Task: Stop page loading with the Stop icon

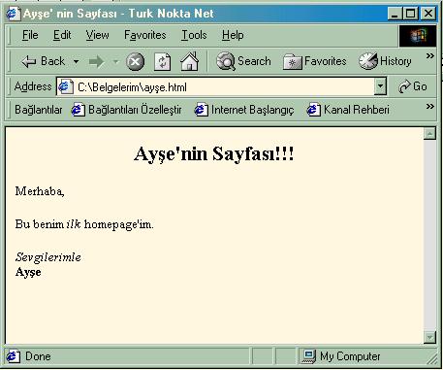Action: (x=135, y=61)
